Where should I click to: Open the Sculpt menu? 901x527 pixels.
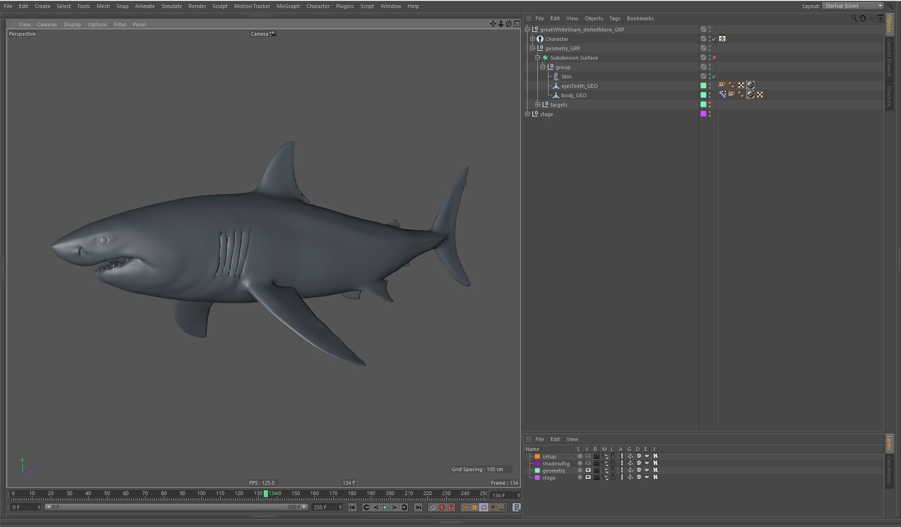tap(220, 6)
